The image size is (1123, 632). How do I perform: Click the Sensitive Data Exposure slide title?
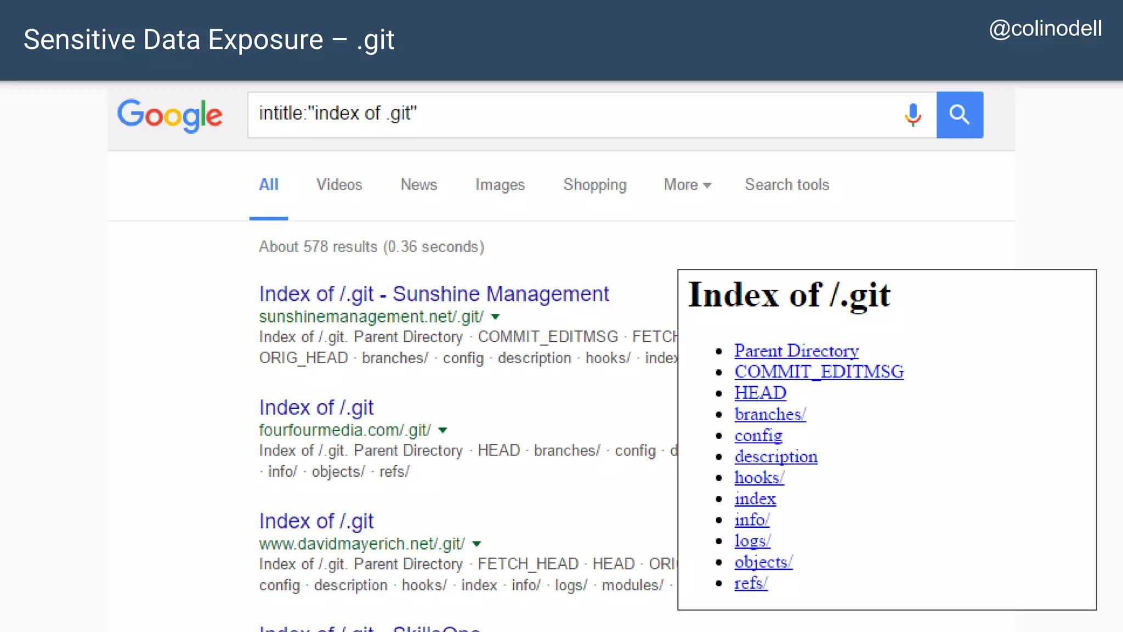[x=209, y=40]
